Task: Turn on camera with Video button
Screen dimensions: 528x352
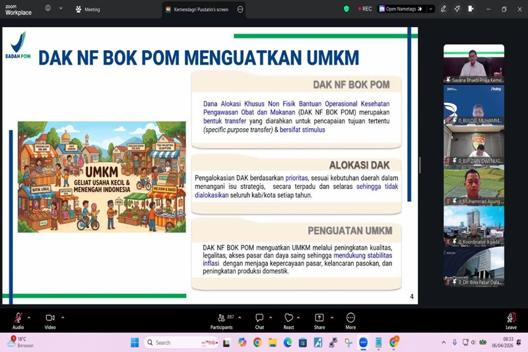Action: (x=50, y=320)
